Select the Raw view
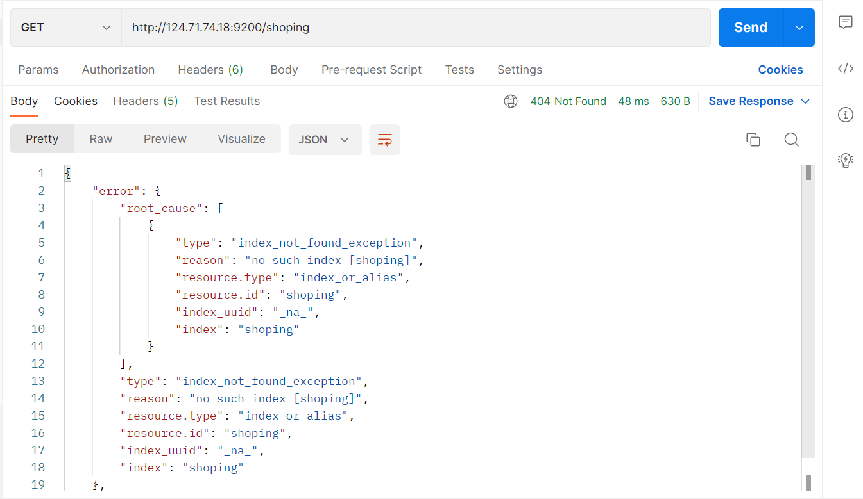863x499 pixels. tap(101, 139)
